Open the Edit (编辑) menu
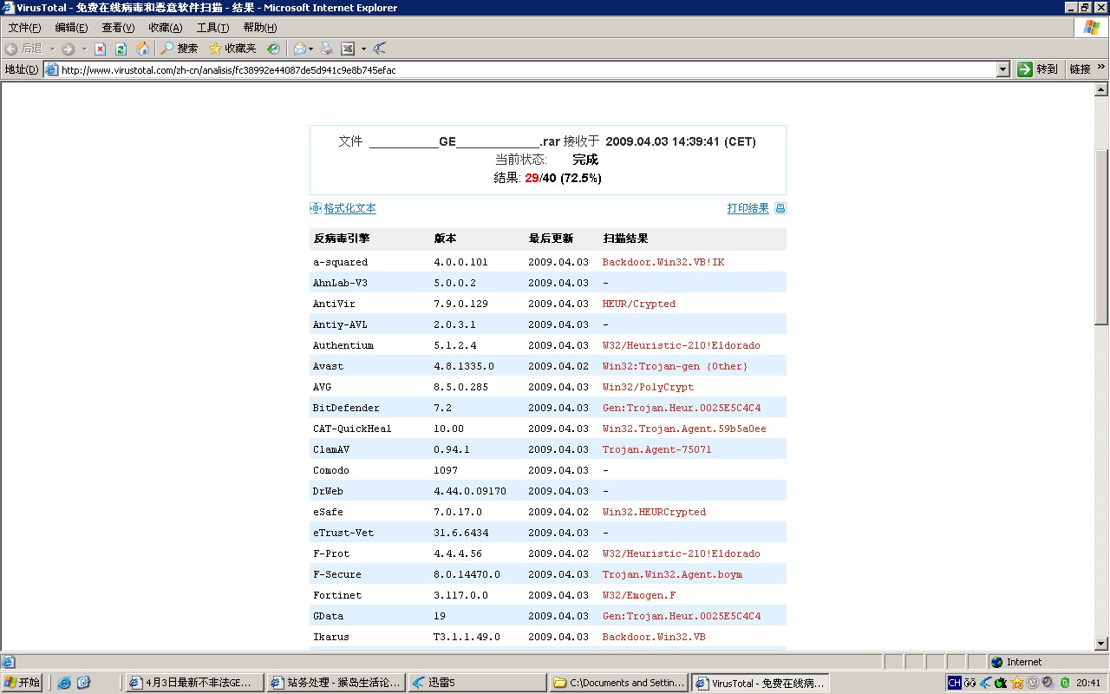 pos(71,28)
